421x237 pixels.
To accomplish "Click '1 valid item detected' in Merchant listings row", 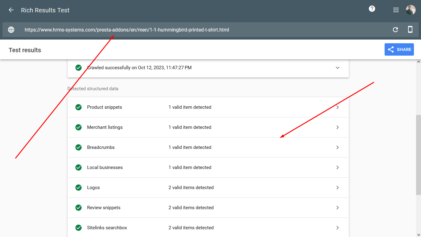I will [x=190, y=127].
